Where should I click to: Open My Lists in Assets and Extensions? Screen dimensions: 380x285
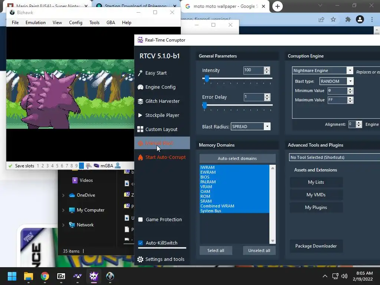(316, 182)
